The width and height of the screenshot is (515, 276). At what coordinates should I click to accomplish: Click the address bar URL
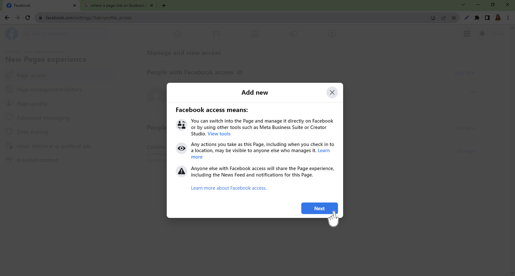pyautogui.click(x=89, y=18)
